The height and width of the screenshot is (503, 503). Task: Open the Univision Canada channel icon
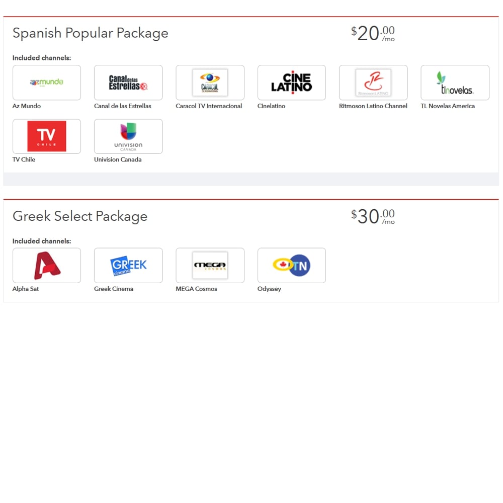coord(128,136)
